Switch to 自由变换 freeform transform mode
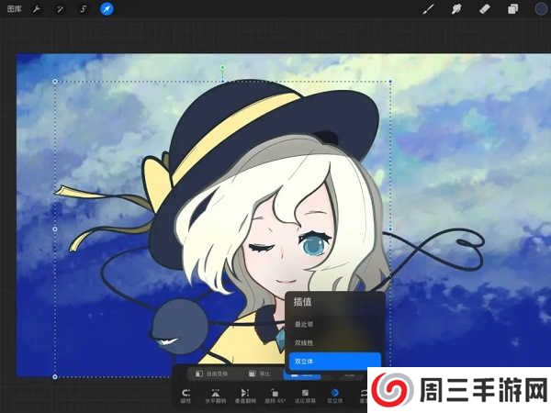The width and height of the screenshot is (551, 413). click(x=212, y=374)
